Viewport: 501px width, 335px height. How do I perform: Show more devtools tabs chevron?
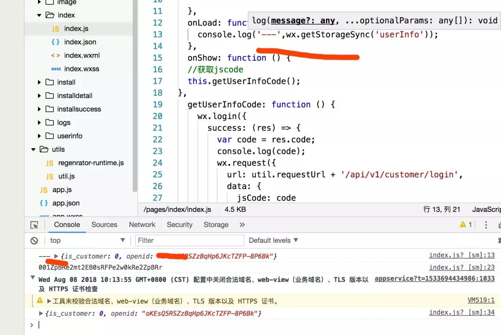[242, 225]
